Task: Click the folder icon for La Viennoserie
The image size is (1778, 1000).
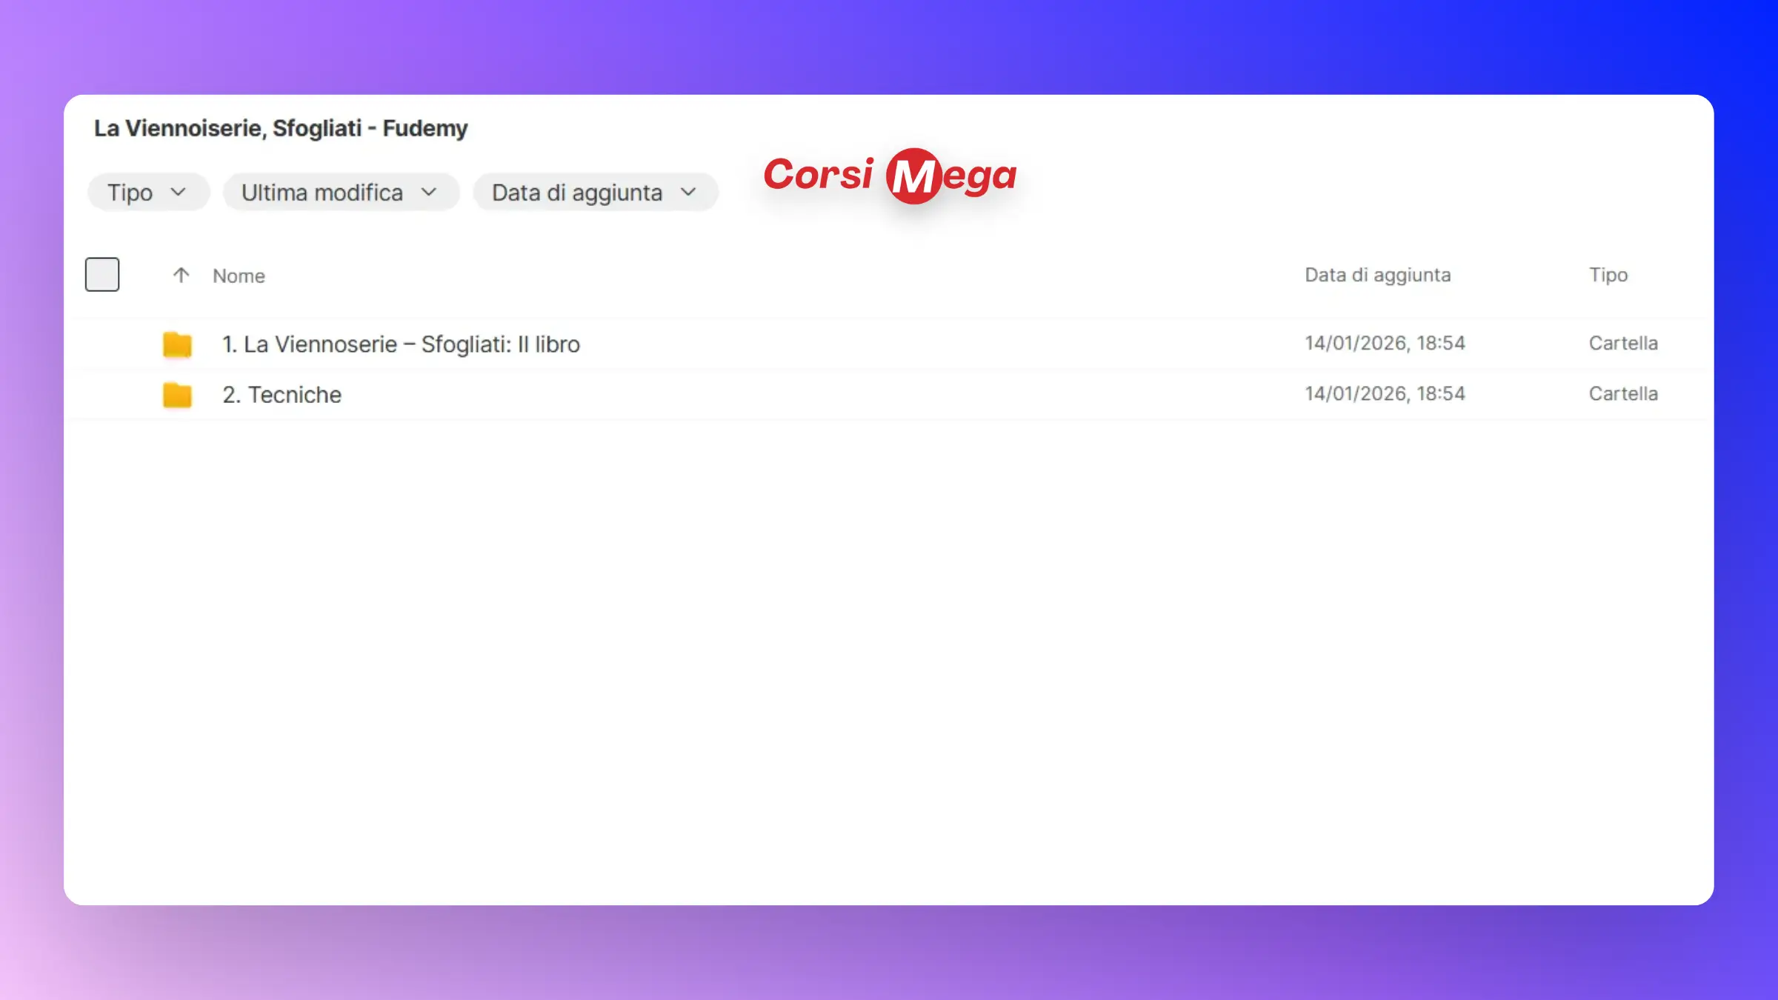Action: point(177,344)
